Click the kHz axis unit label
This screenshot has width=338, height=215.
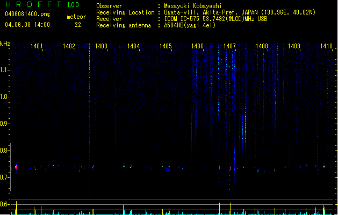[x=5, y=44]
